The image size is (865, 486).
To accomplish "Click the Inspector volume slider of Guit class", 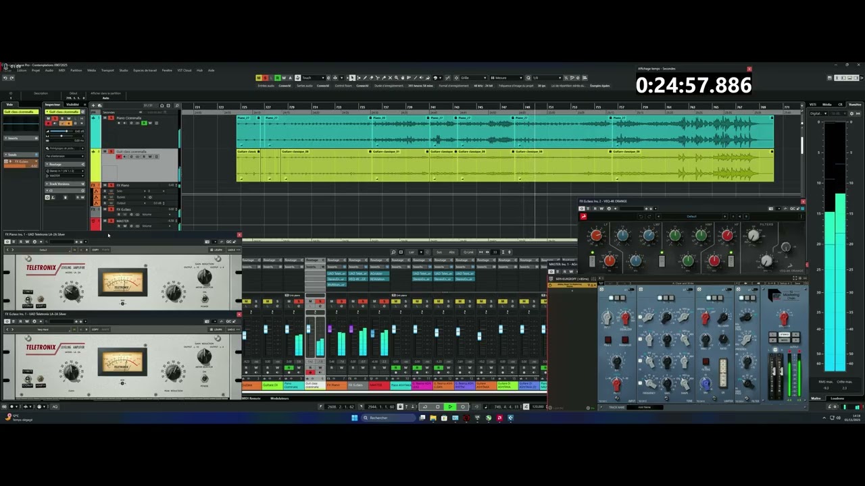I will point(61,132).
